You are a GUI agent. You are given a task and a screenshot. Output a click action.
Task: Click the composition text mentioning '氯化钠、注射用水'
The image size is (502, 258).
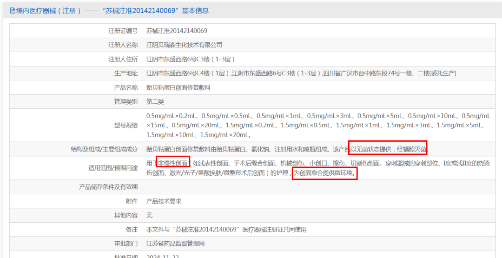pos(288,149)
